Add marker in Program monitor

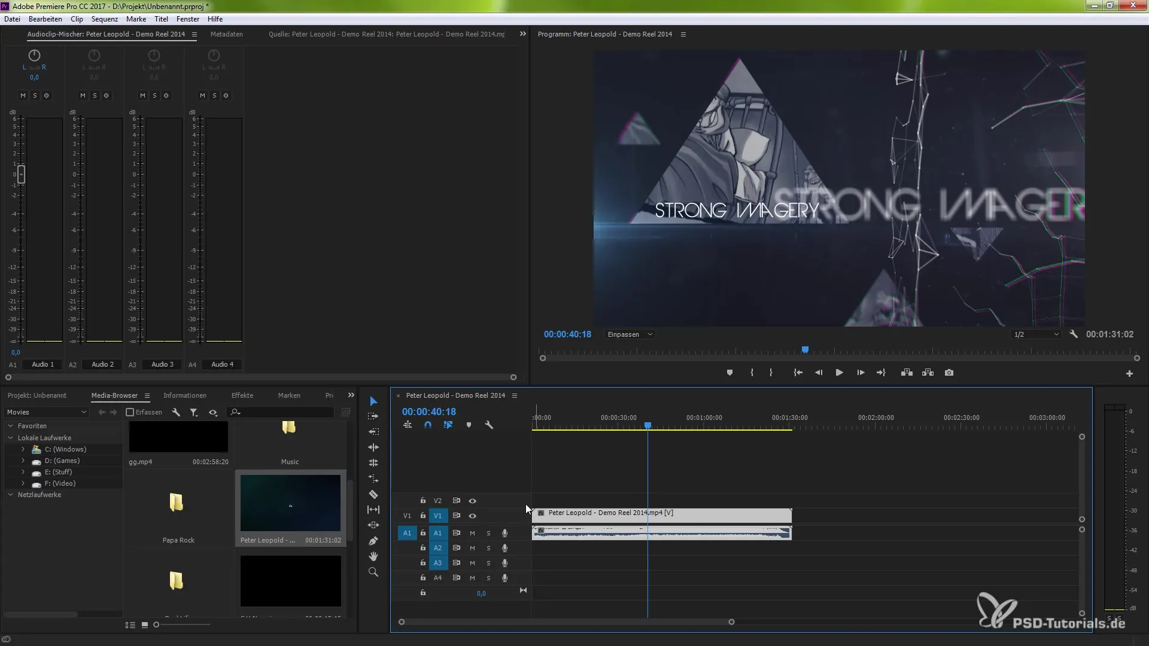coord(729,373)
